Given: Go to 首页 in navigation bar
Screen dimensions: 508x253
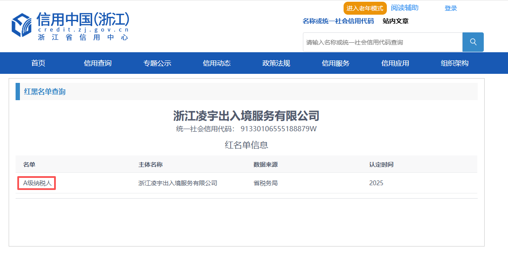Looking at the screenshot, I should click(x=38, y=63).
